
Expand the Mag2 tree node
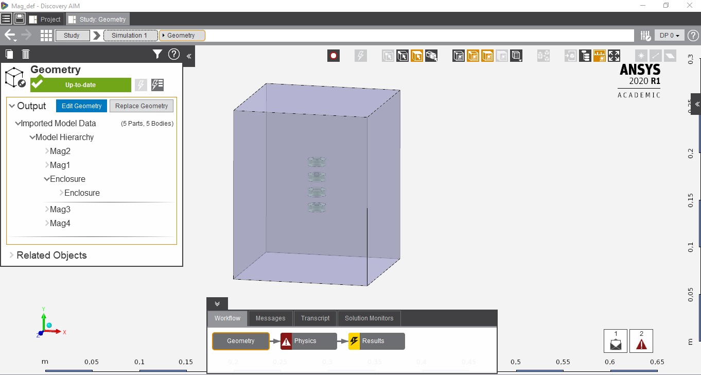(47, 151)
